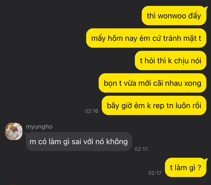Tap the "t làm gì ?" message
The image size is (211, 185).
[186, 167]
